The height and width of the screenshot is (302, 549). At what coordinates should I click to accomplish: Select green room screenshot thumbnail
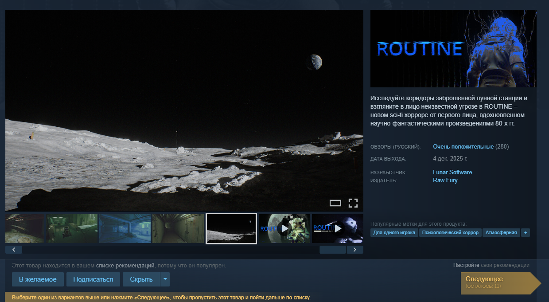(72, 229)
